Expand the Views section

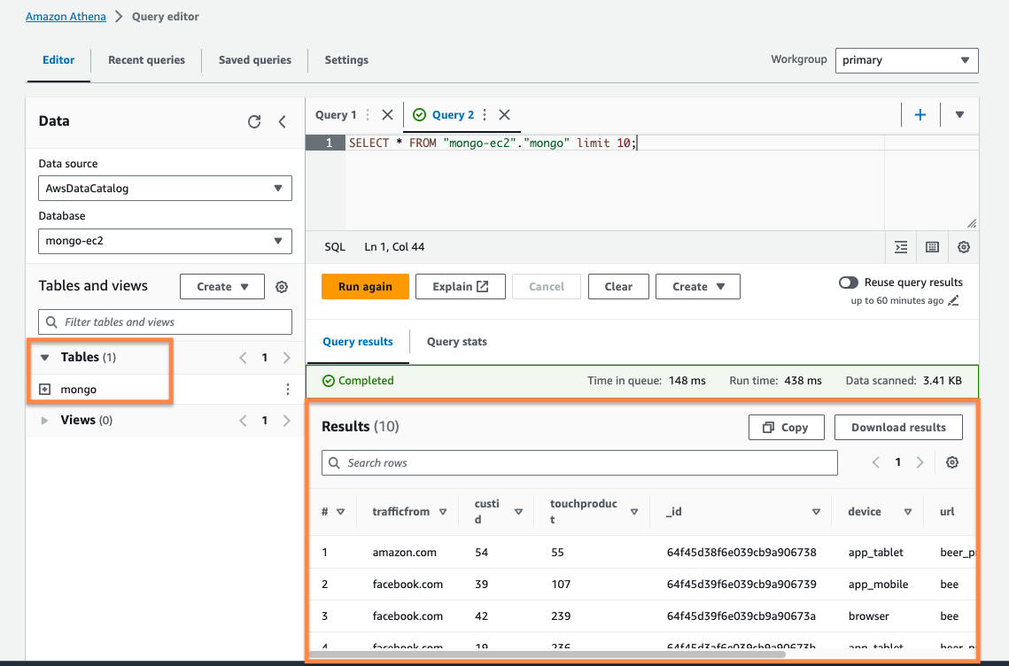pyautogui.click(x=45, y=421)
